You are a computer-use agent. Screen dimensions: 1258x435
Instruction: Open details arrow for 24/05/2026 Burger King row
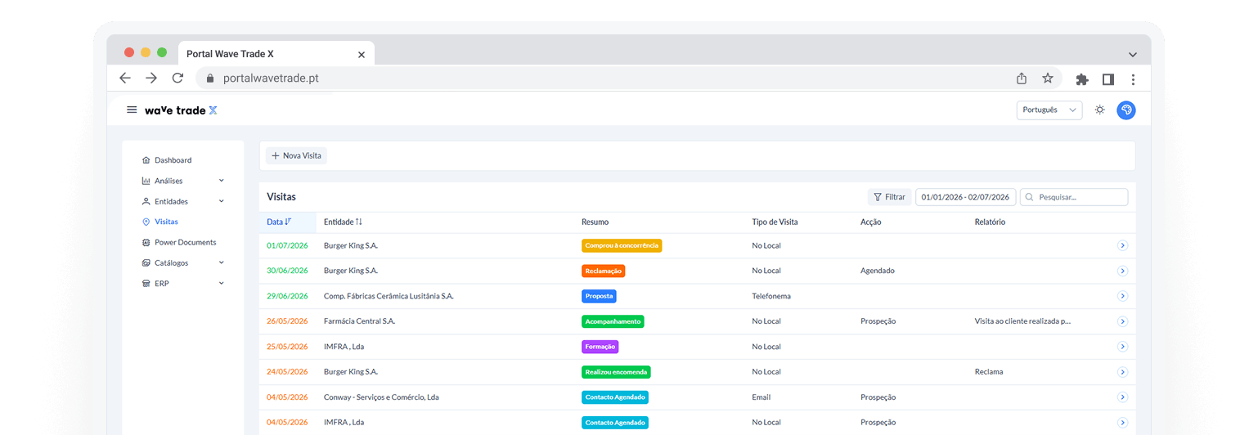[1122, 372]
